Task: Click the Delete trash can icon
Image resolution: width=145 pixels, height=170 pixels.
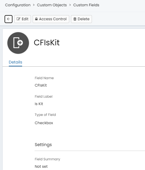Action: [x=75, y=19]
